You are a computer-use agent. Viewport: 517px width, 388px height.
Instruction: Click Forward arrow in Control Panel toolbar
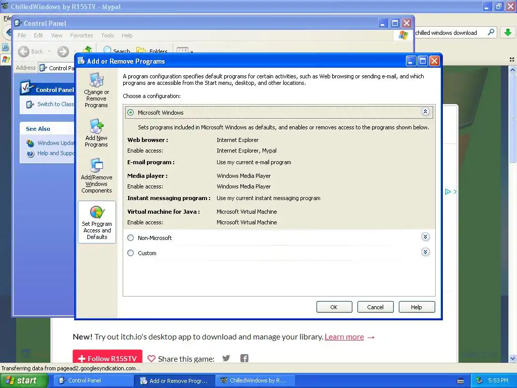(x=63, y=52)
